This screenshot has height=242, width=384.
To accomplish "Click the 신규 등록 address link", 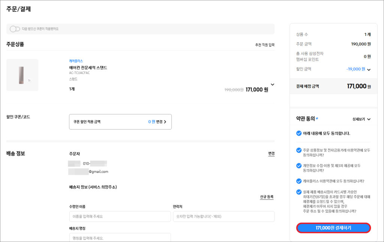I will [267, 197].
